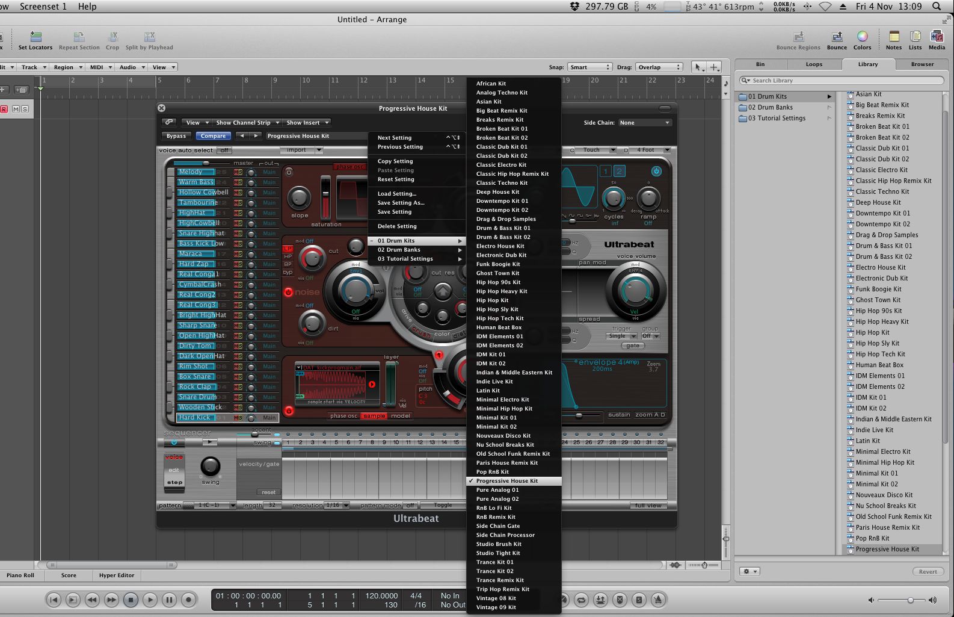Viewport: 954px width, 617px height.
Task: Adjust the Ultrabeat master volume slider
Action: click(205, 163)
